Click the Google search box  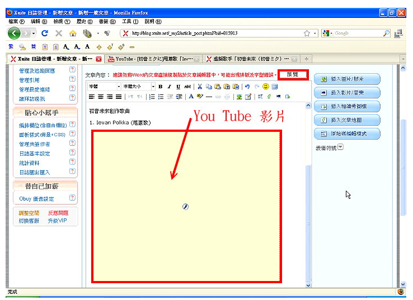click(357, 34)
